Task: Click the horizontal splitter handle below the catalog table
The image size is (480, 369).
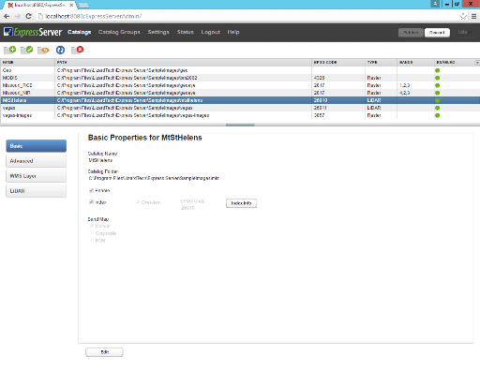Action: [240, 125]
